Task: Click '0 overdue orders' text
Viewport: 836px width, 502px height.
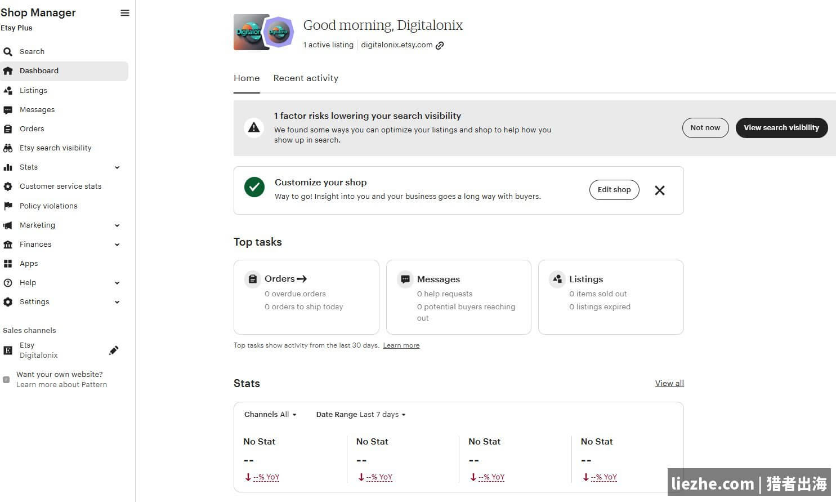Action: pos(295,294)
